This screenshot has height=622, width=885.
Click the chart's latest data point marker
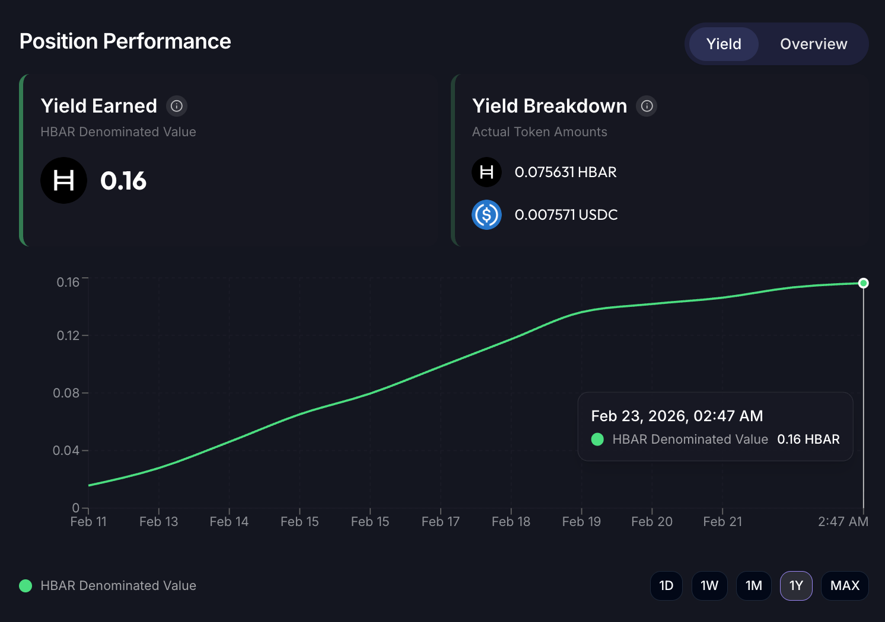(x=864, y=283)
